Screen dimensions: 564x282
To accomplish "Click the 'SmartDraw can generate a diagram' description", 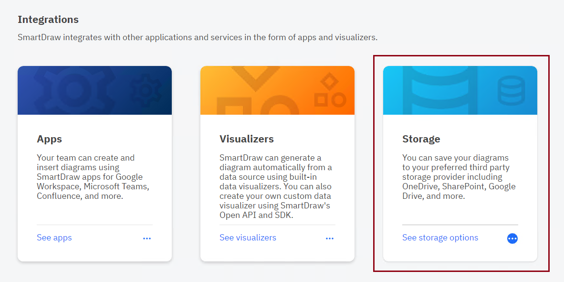I will point(275,186).
